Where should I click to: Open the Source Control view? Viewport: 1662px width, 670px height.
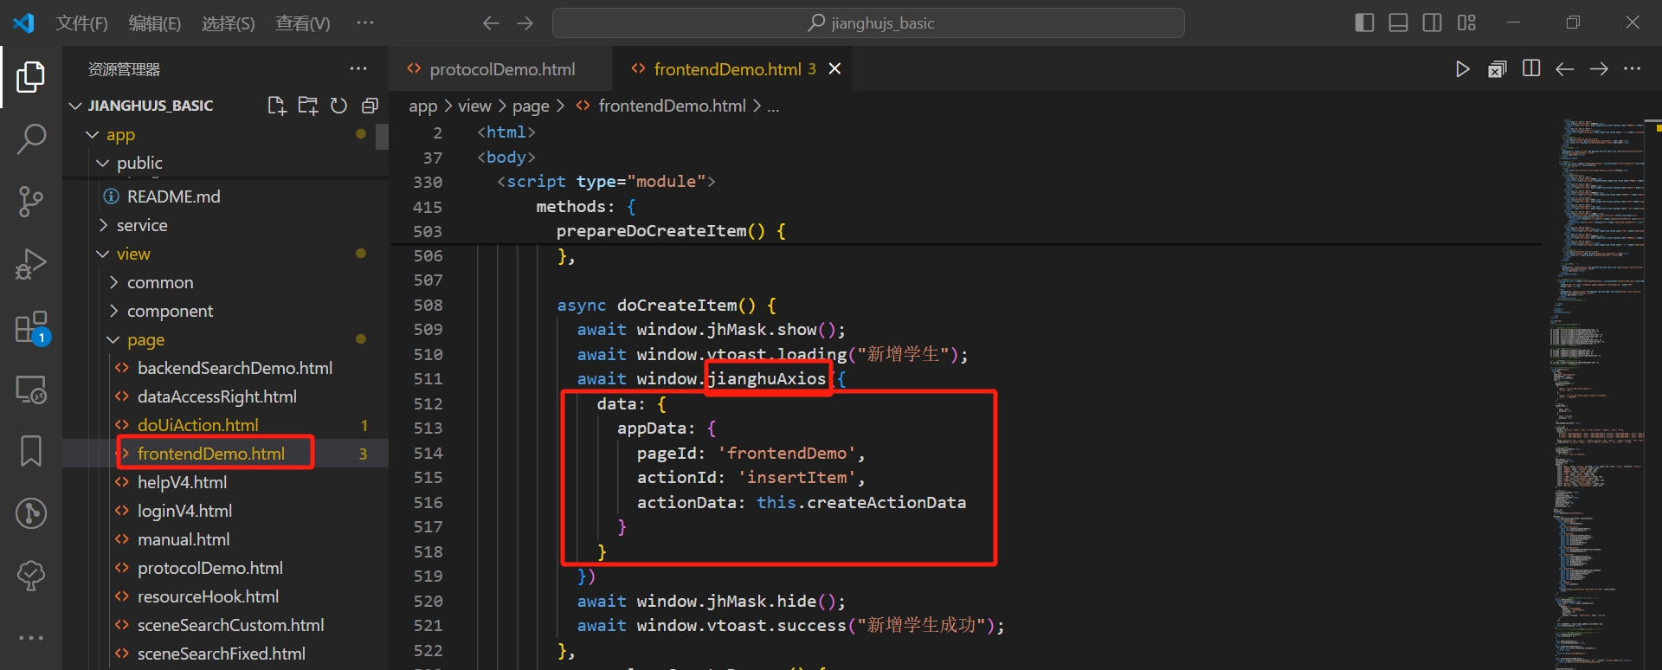pyautogui.click(x=31, y=202)
